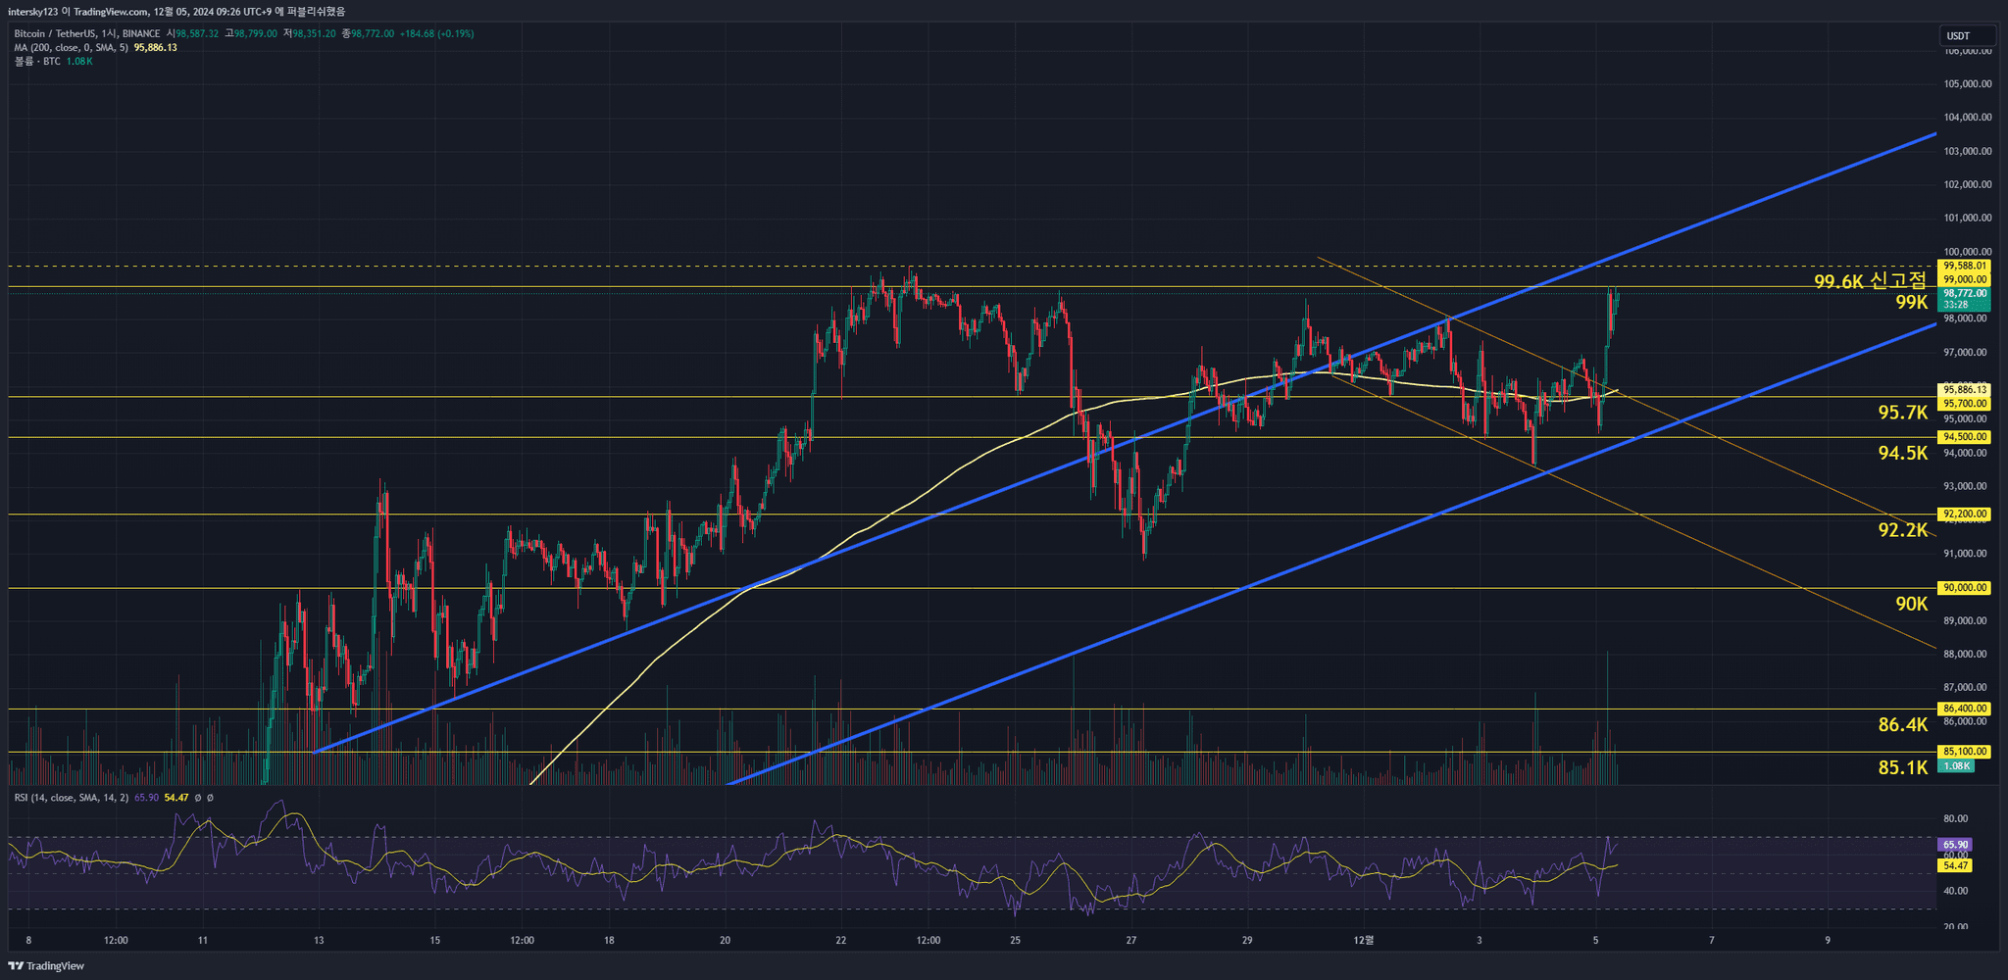This screenshot has height=980, width=2008.
Task: Select the MA 200 indicator legend
Action: coord(71,47)
